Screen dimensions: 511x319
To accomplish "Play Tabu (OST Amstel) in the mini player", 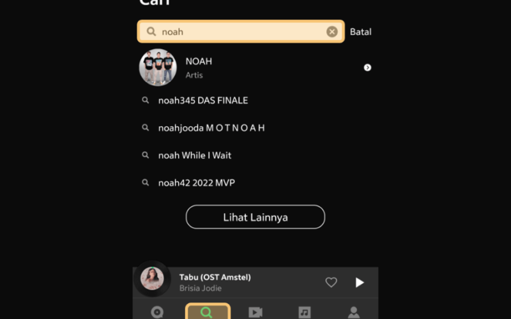I will coord(360,282).
